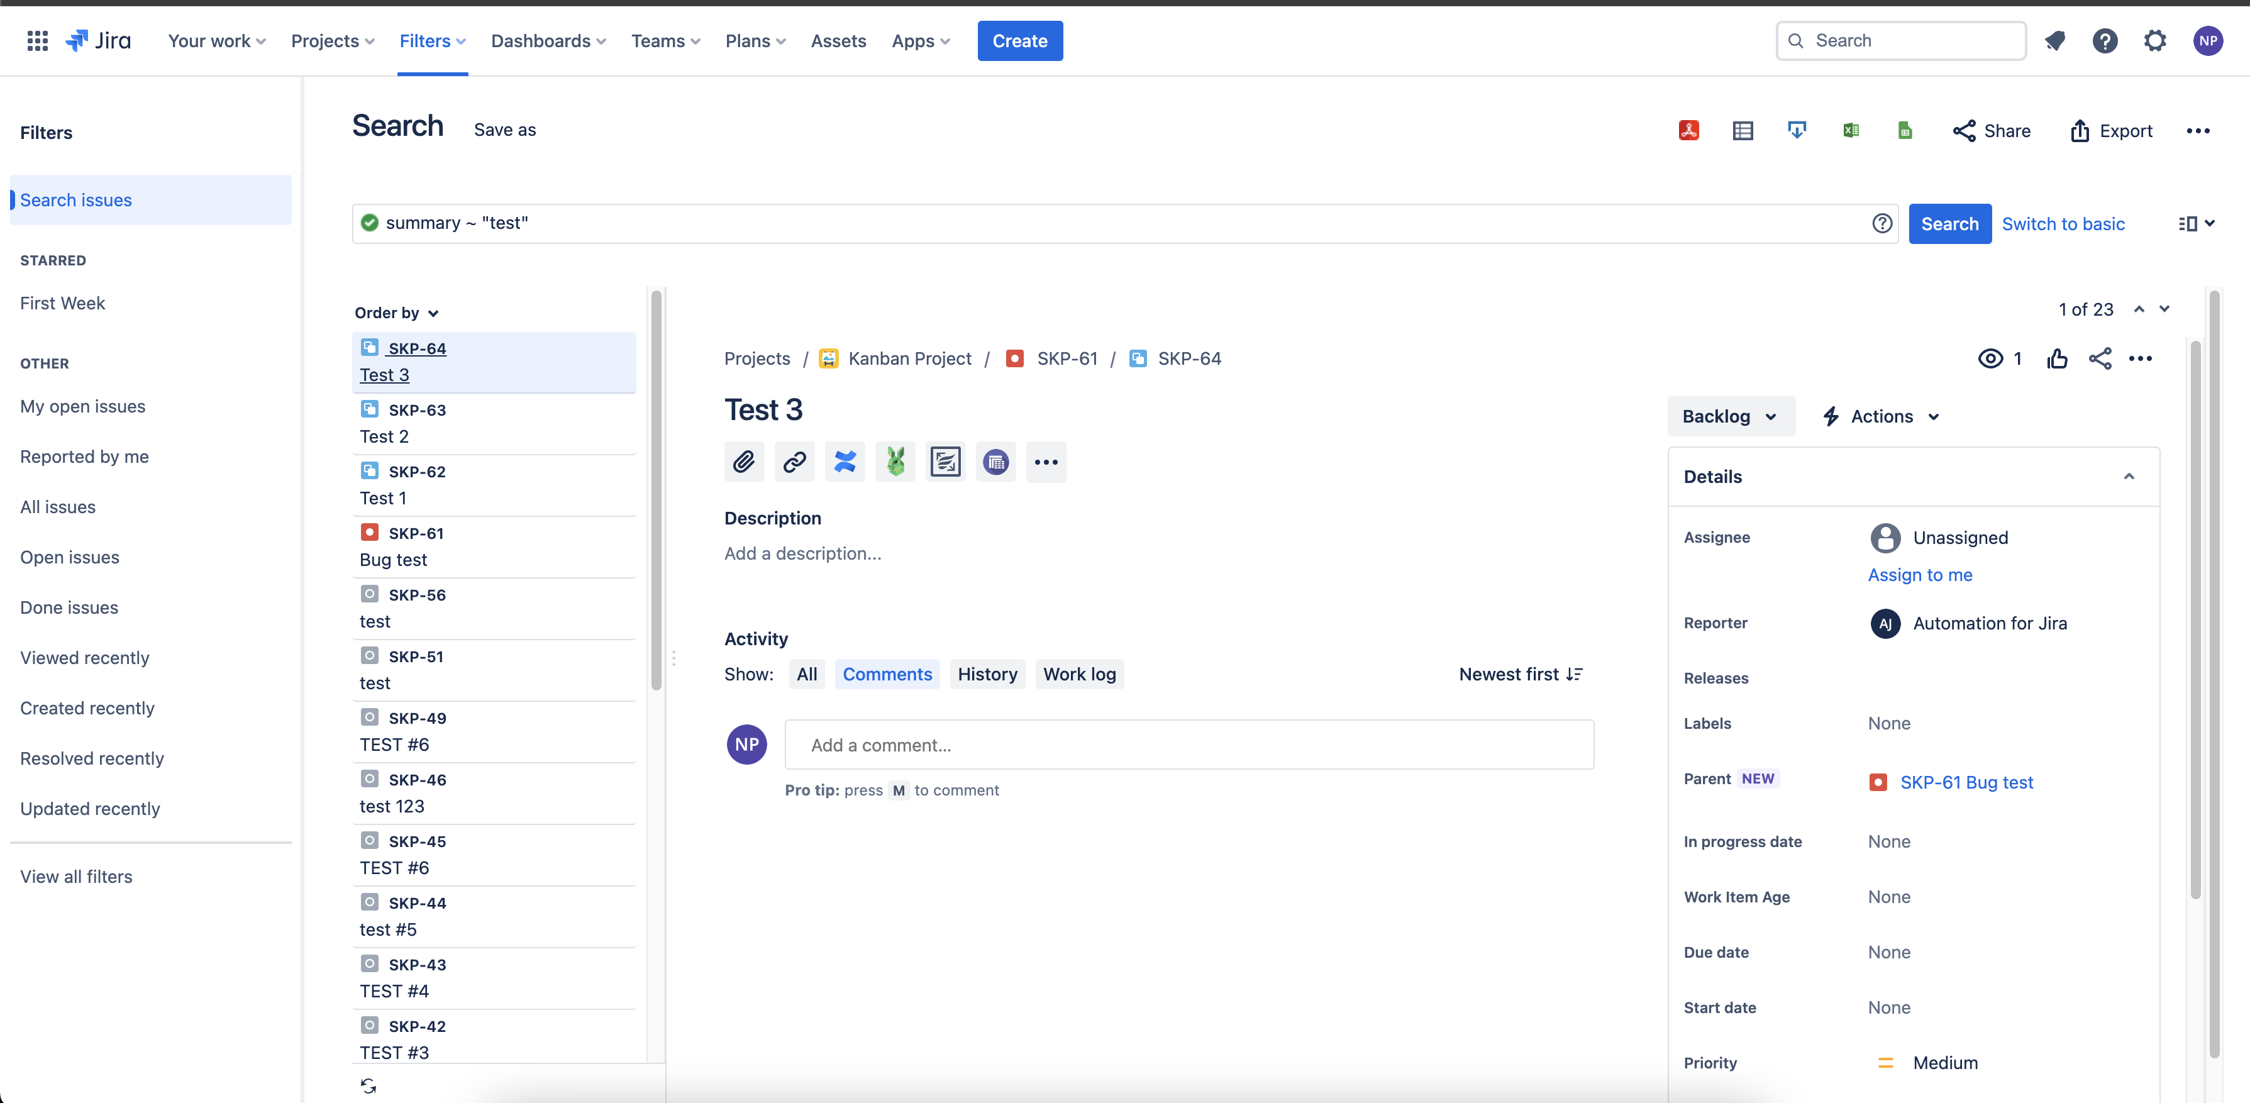Click Assign to me link for assignee
This screenshot has width=2250, height=1103.
point(1920,574)
